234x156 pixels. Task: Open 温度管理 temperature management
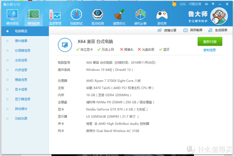click(x=55, y=17)
